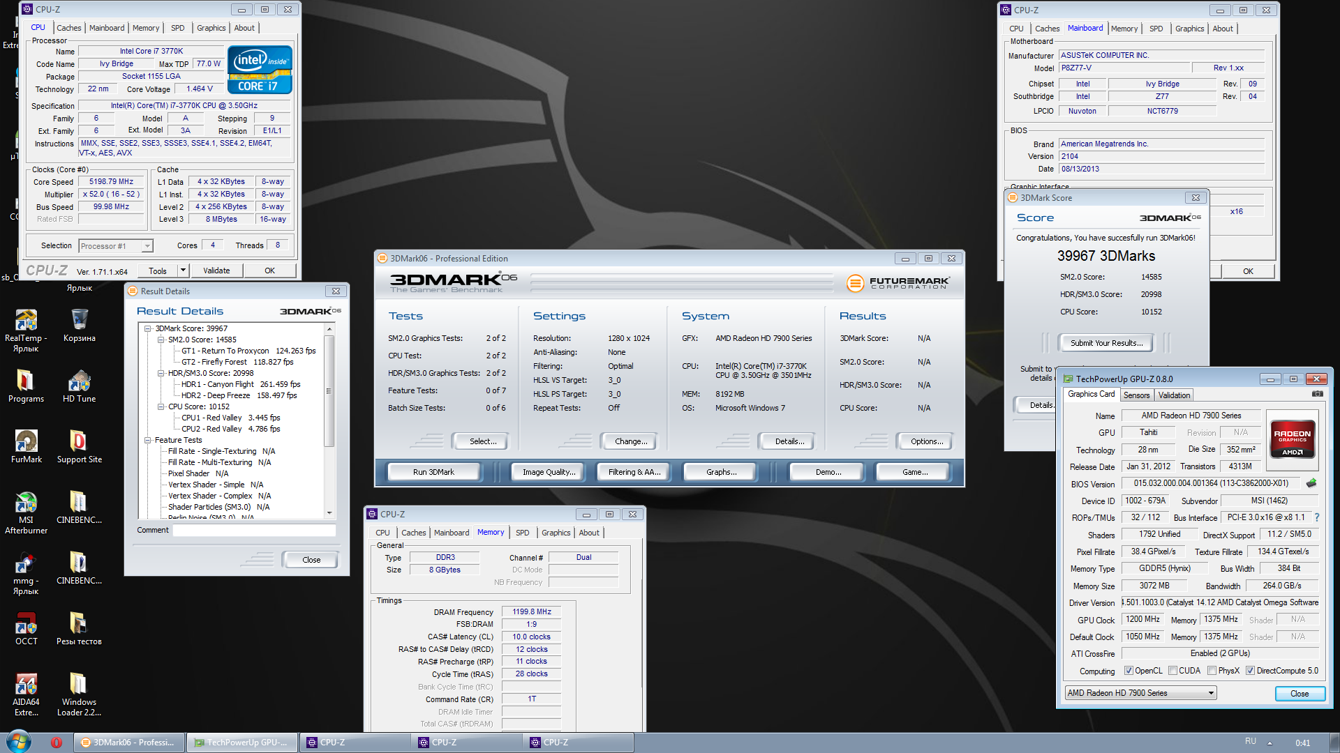The height and width of the screenshot is (753, 1340).
Task: Switch to Caches tab in top-left CPU-Z
Action: tap(69, 28)
